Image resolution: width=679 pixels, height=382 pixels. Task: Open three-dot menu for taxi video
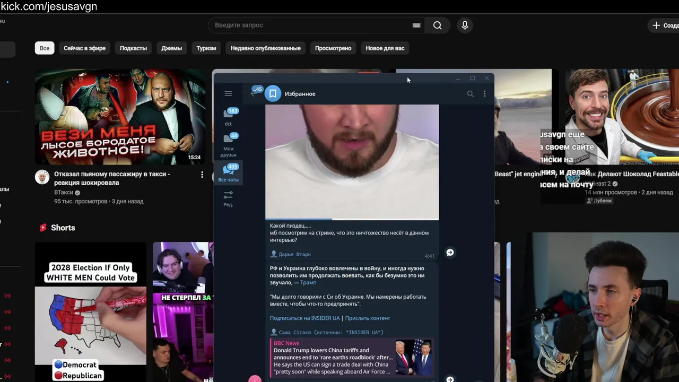[x=202, y=175]
